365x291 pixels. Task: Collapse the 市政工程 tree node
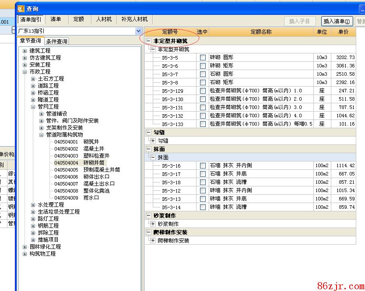25,72
